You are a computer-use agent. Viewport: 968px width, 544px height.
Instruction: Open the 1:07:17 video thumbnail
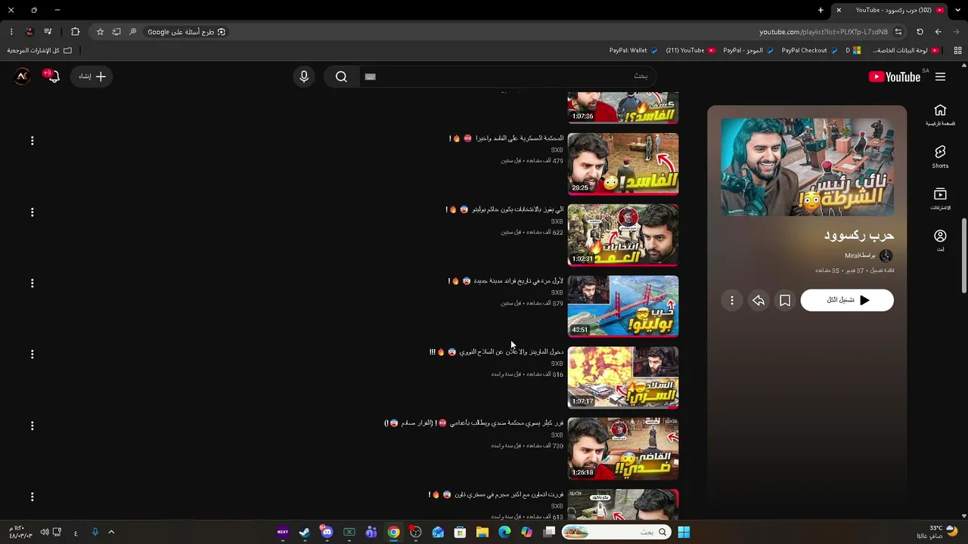tap(623, 377)
